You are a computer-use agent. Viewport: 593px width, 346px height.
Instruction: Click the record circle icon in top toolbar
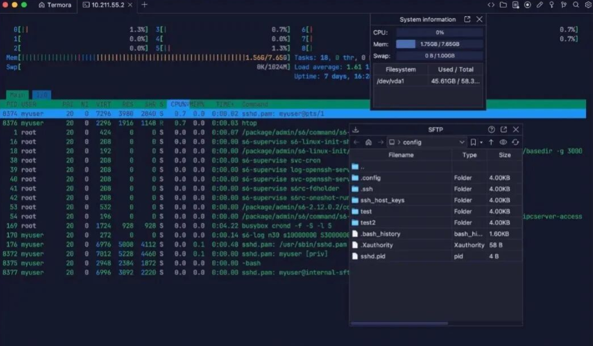coord(527,5)
